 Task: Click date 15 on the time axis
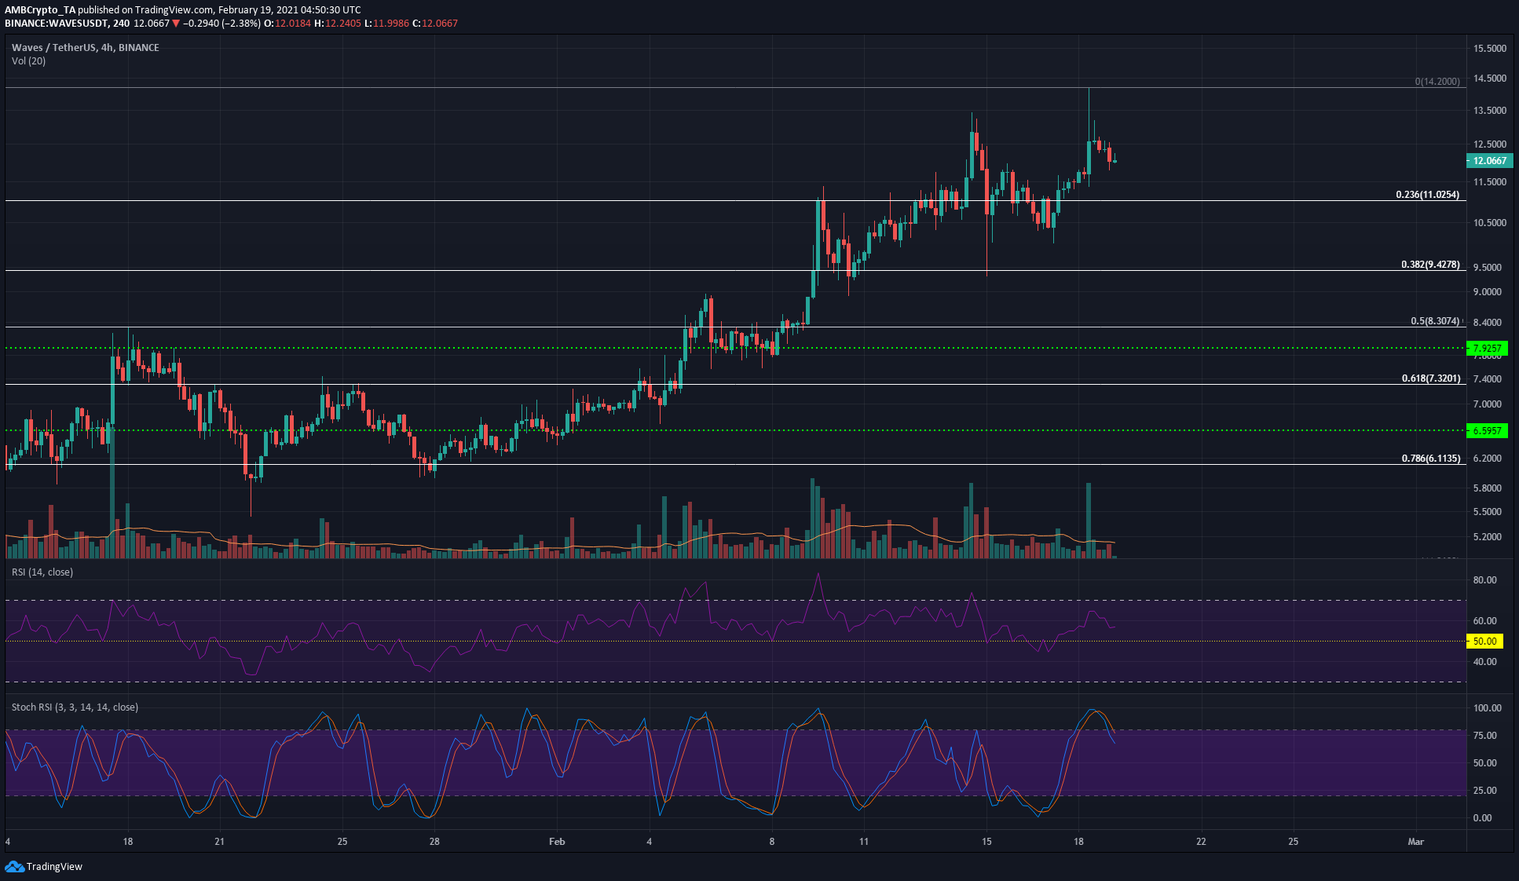coord(986,842)
